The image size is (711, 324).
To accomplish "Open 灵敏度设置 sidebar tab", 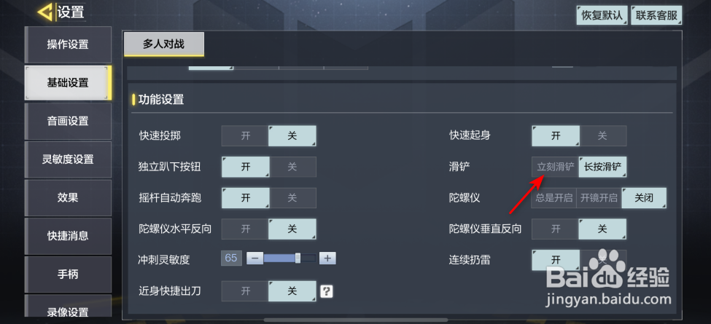I will 68,159.
